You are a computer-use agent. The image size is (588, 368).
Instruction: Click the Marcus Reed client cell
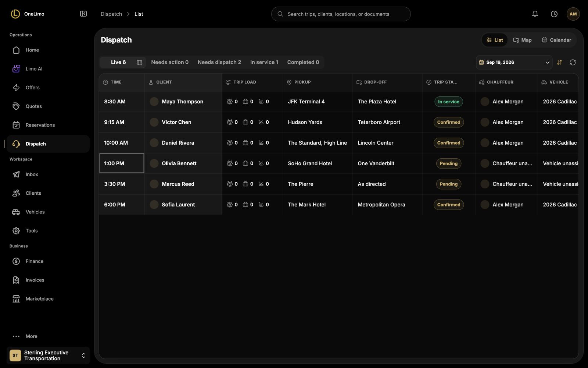pos(183,184)
